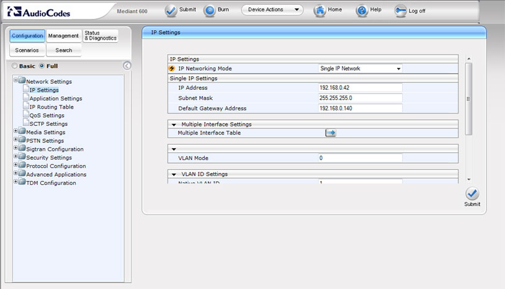Open IP Settings in the navigation tree
Image resolution: width=505 pixels, height=289 pixels.
point(44,90)
